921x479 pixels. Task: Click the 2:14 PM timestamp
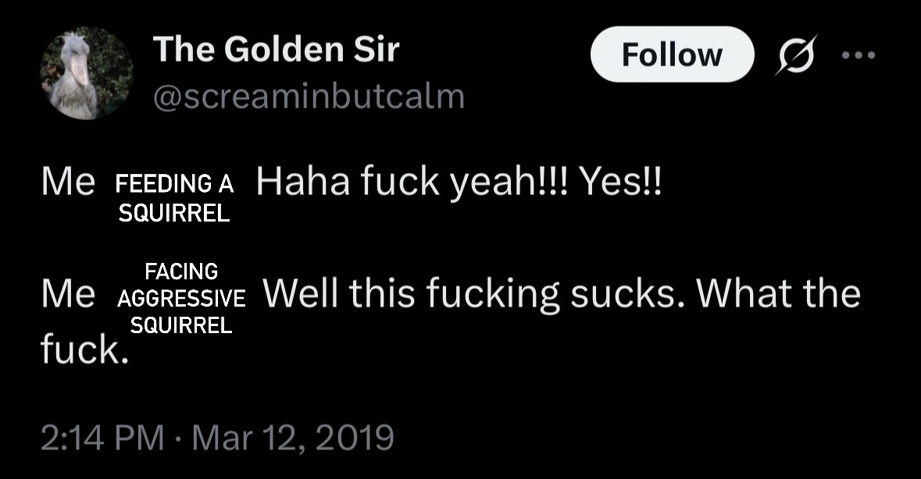pos(102,437)
